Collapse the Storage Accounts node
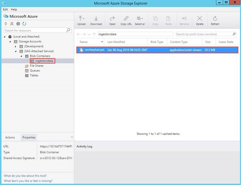The height and width of the screenshot is (185, 241). (x=10, y=41)
